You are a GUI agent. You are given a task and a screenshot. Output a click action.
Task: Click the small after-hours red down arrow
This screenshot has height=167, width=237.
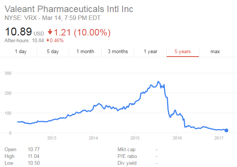tap(48, 40)
